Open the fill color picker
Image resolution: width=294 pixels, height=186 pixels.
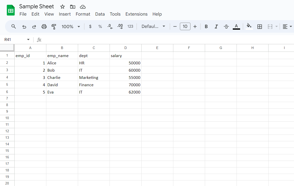[x=249, y=26]
